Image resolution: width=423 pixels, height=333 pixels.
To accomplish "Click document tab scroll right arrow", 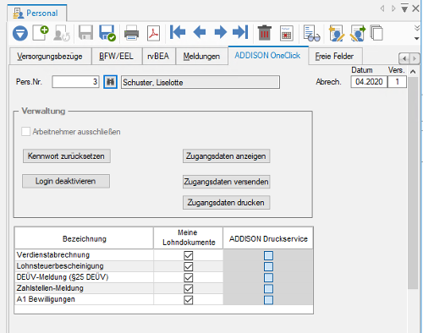I will 393,8.
